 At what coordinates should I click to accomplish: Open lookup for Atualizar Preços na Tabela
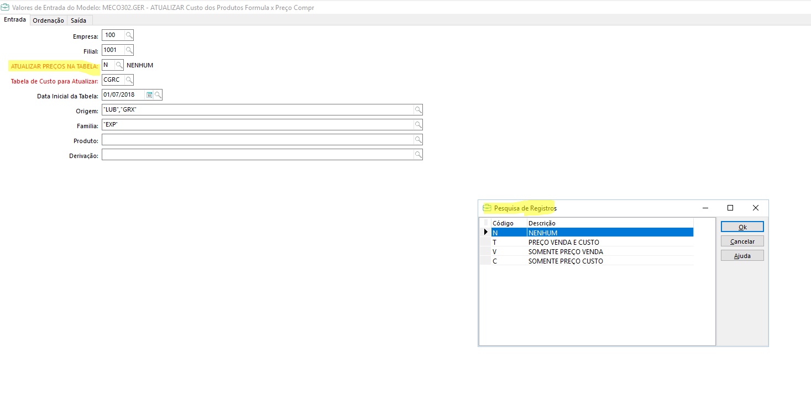pos(118,65)
